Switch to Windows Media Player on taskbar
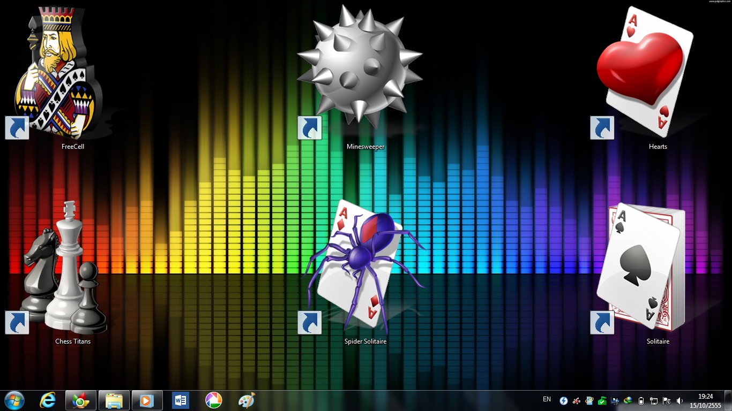Image resolution: width=732 pixels, height=411 pixels. tap(147, 400)
